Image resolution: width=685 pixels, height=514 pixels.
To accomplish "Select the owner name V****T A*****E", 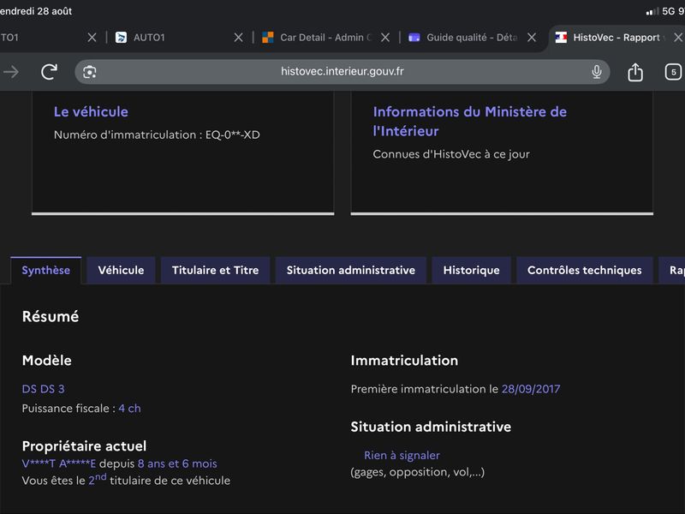I will tap(59, 463).
